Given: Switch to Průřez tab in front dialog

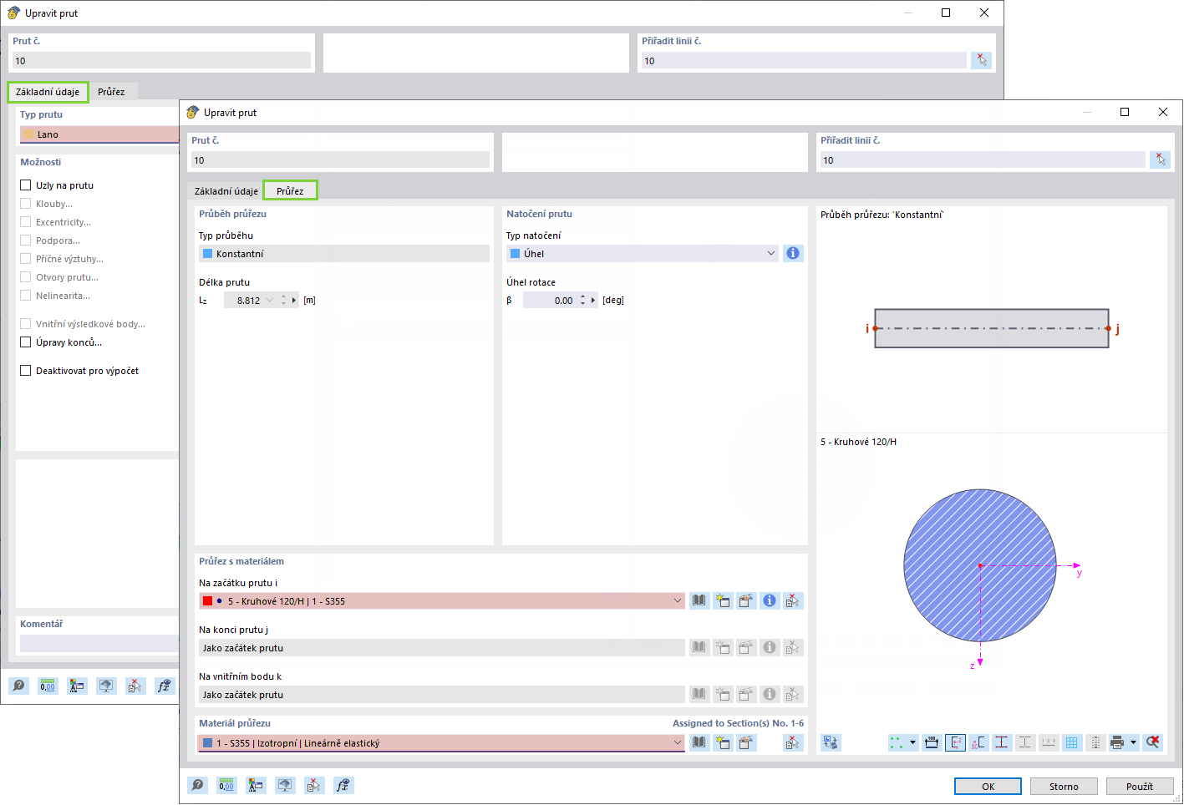Looking at the screenshot, I should (290, 190).
